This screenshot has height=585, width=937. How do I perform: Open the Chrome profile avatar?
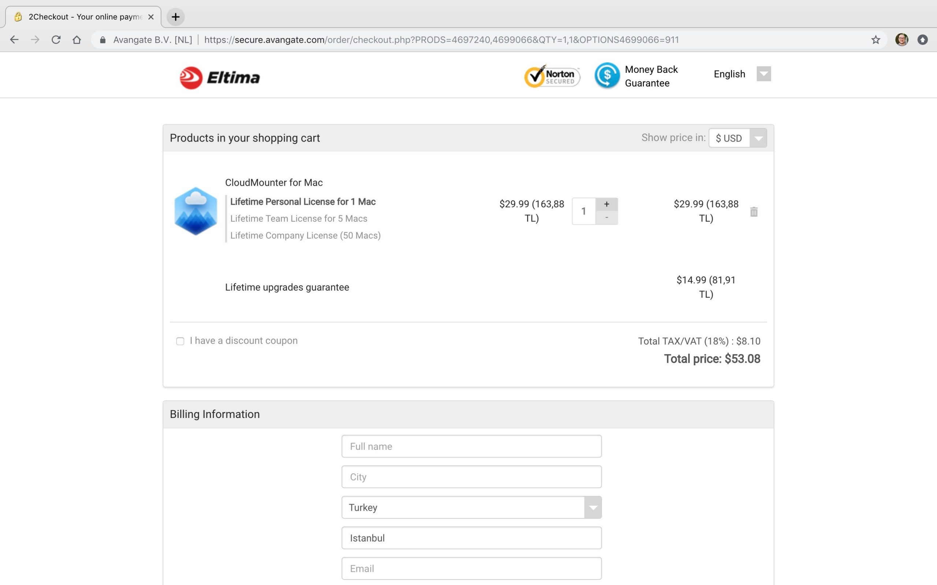[901, 40]
